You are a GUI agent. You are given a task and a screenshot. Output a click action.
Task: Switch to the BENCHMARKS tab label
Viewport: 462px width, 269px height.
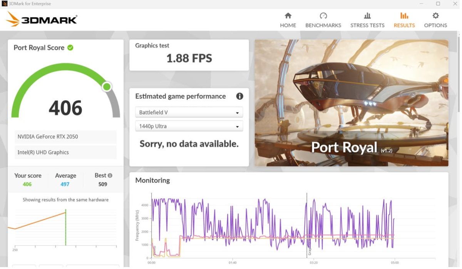(x=323, y=25)
